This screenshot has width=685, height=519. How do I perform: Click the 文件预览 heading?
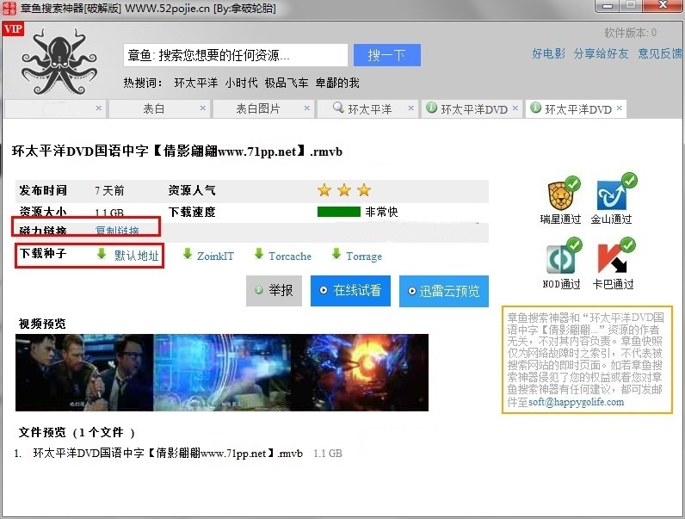click(77, 432)
